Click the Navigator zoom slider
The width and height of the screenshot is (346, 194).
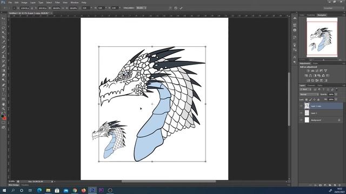pos(323,60)
